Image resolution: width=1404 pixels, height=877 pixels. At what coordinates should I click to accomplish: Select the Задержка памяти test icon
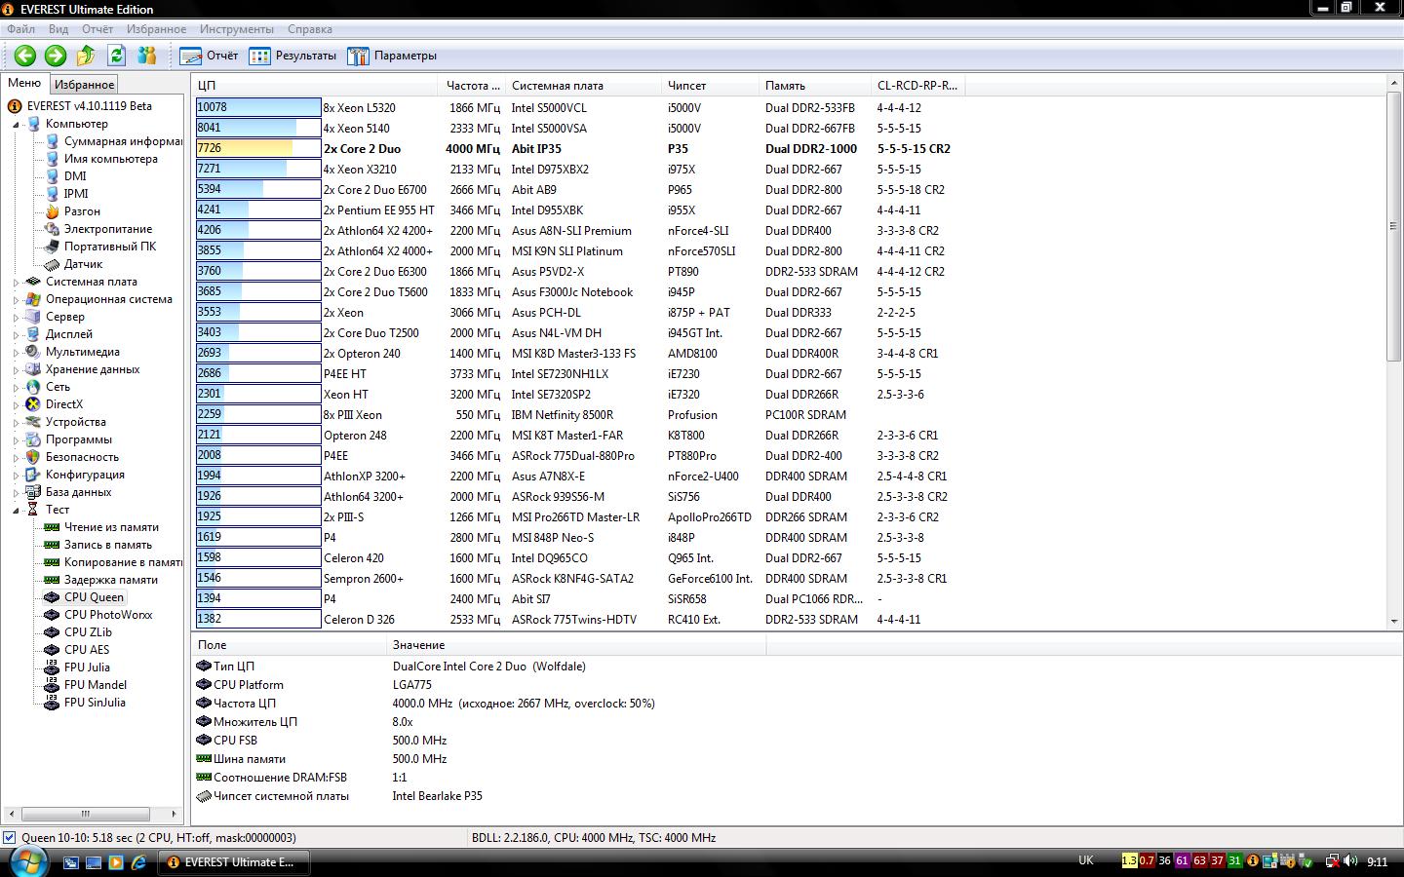click(x=52, y=580)
